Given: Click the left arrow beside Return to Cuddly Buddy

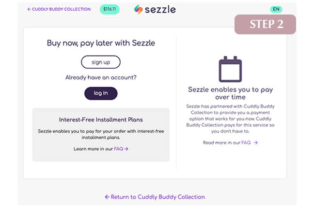Looking at the screenshot, I should tap(107, 197).
